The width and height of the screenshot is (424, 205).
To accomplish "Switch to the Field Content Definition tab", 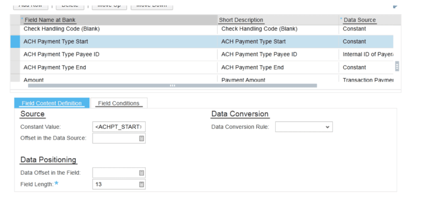I will pos(52,103).
